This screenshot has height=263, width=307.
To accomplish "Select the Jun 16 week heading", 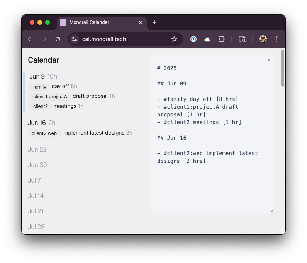I will (37, 123).
